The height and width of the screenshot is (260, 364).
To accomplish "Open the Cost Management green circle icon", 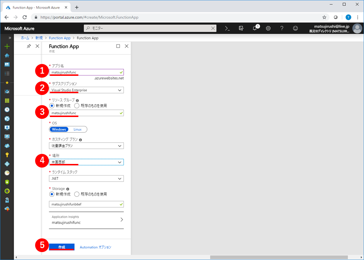I will (7, 191).
